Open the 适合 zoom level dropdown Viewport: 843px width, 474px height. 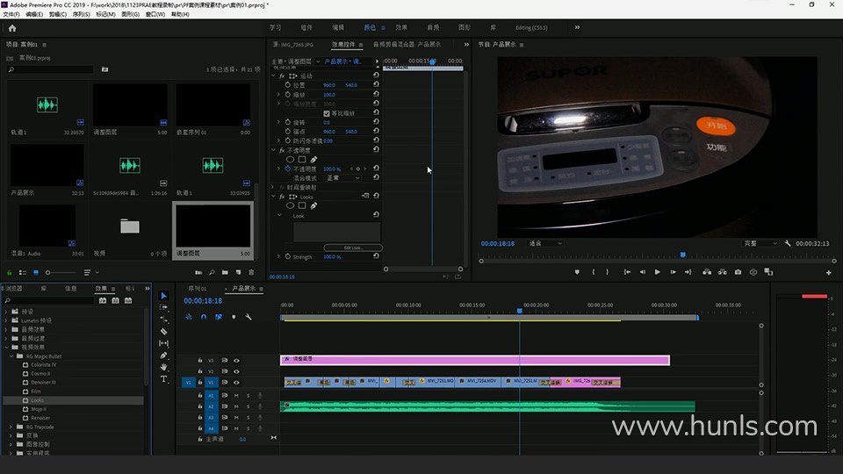click(544, 243)
